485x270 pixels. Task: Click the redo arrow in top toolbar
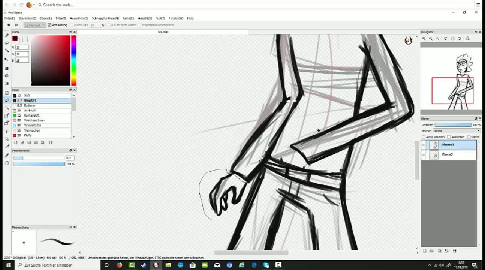[x=16, y=25]
